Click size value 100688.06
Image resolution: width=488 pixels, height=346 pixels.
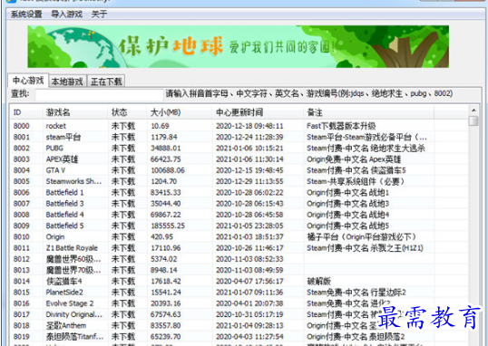coord(168,170)
